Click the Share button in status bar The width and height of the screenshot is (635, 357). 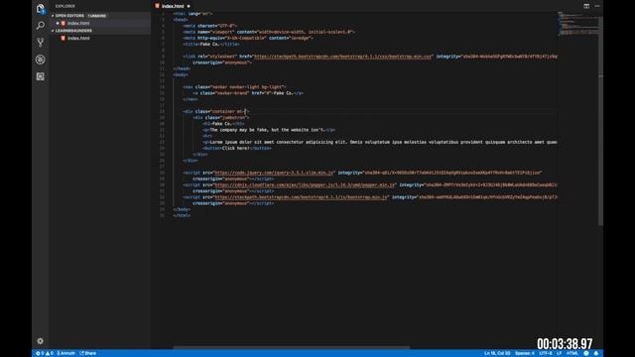pos(88,353)
